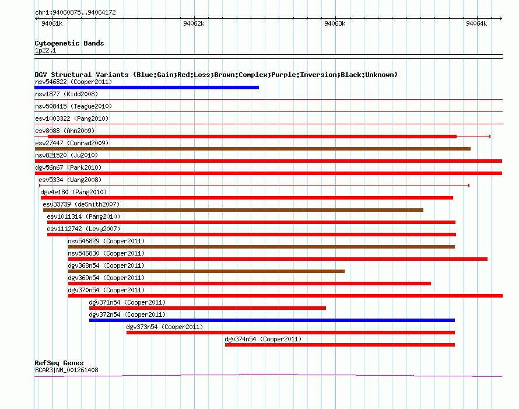Click the esv33739 brown complex bar

click(x=233, y=210)
